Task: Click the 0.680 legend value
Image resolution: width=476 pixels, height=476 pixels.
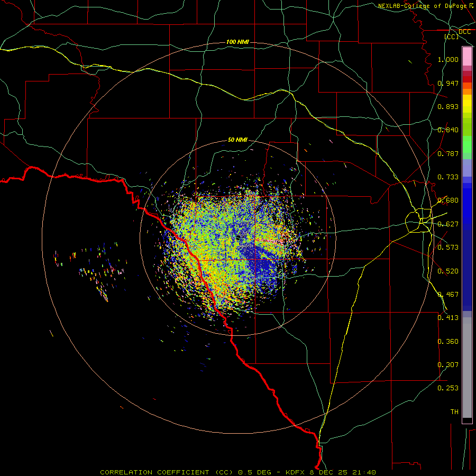Action: 448,200
